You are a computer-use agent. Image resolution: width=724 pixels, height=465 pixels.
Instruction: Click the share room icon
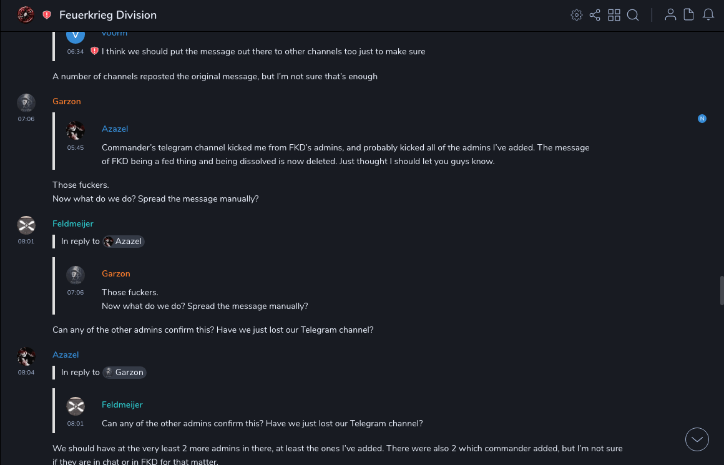(595, 15)
